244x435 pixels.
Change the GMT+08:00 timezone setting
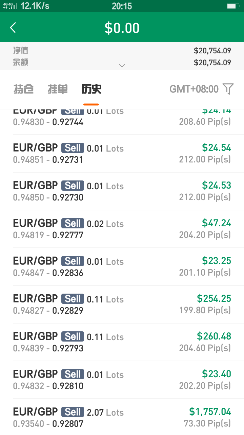(194, 89)
